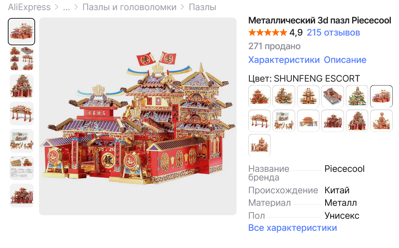Open the second gallery thumbnail showing four models

click(21, 59)
